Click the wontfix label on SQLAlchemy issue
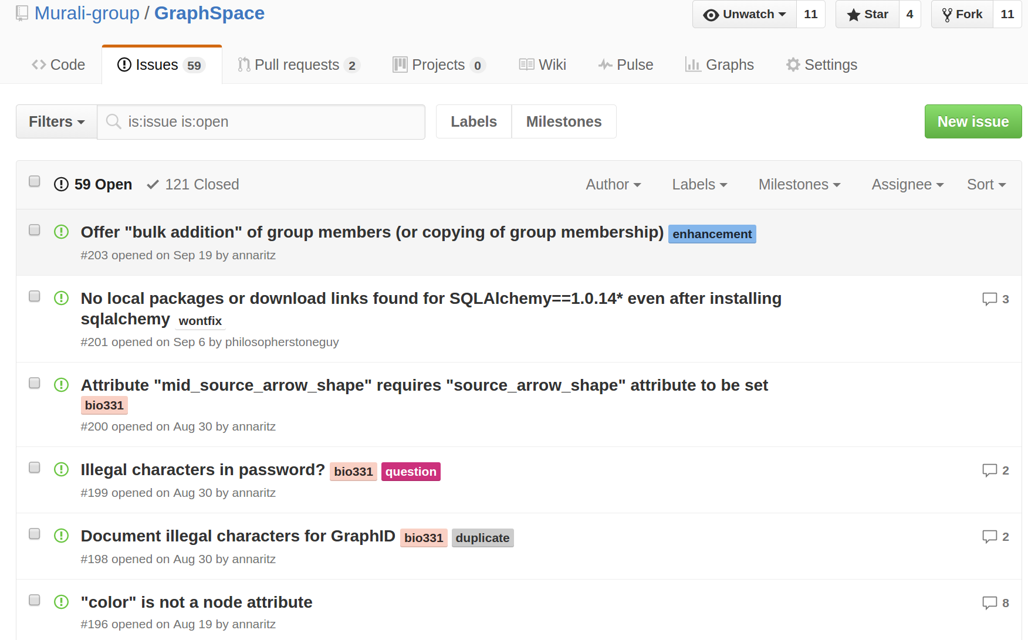Screen dimensions: 1028x640 point(200,321)
